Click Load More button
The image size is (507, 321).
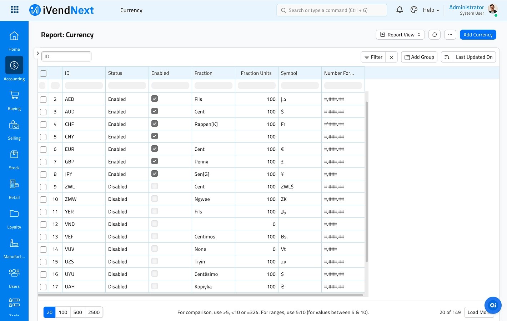[x=479, y=312]
